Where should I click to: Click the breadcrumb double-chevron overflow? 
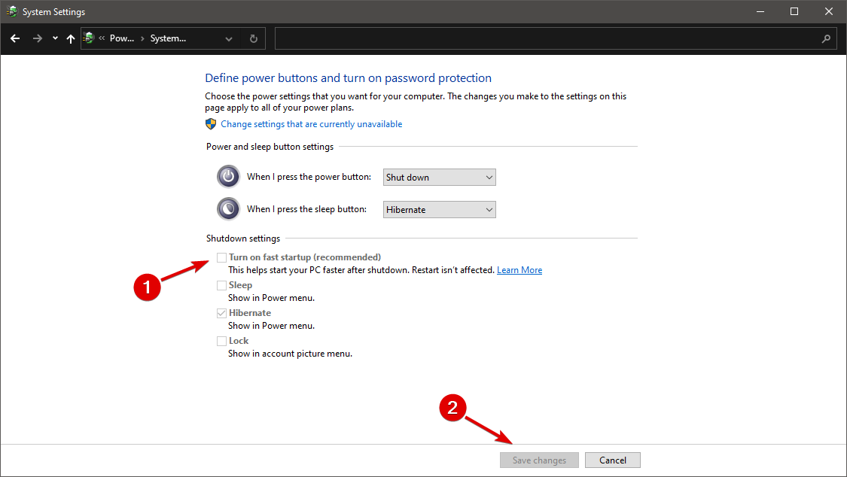pos(102,38)
